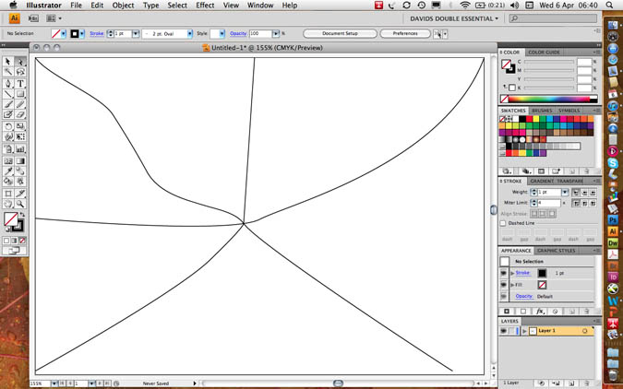Enable the Dashed Line checkbox

coord(503,223)
